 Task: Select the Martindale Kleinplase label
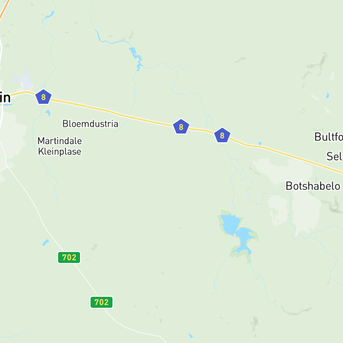coord(59,146)
